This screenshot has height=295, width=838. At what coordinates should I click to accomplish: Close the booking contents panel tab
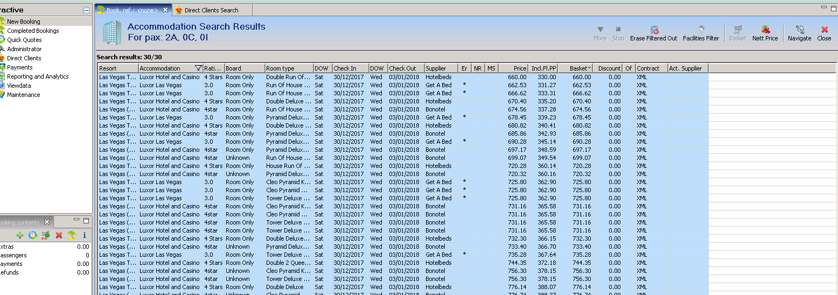point(47,222)
